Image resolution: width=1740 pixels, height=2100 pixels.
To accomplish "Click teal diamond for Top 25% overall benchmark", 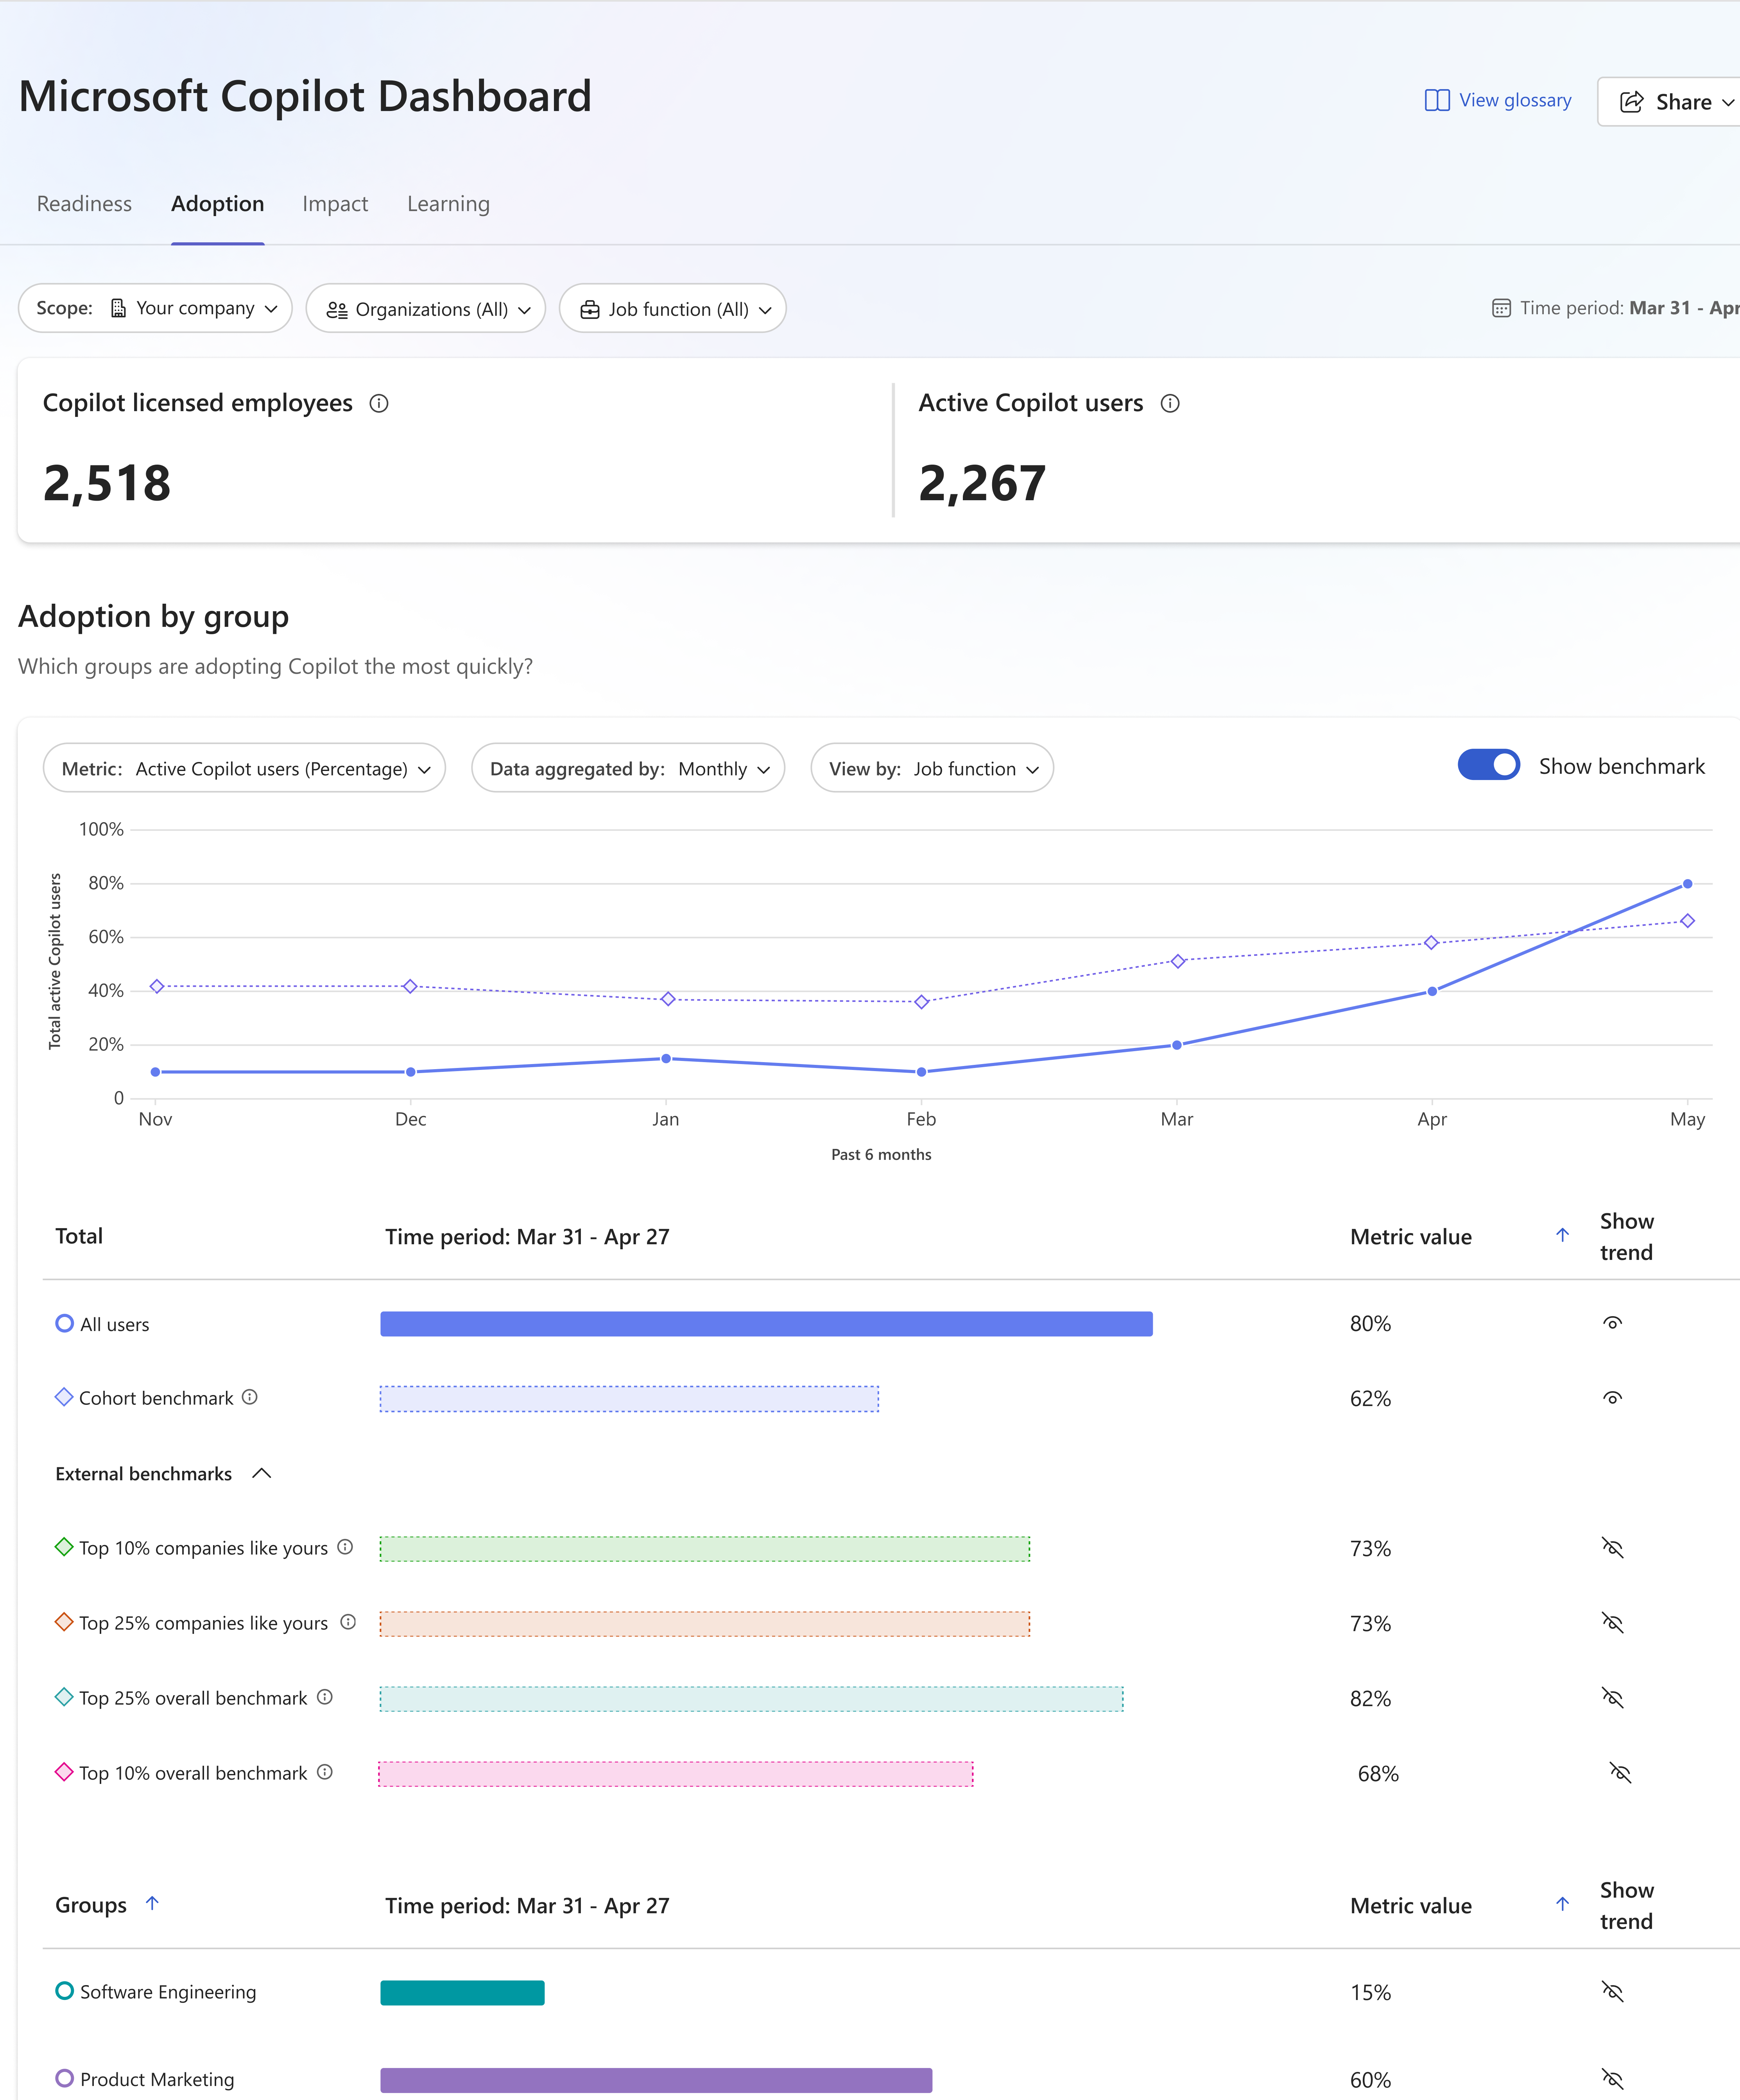I will [64, 1697].
